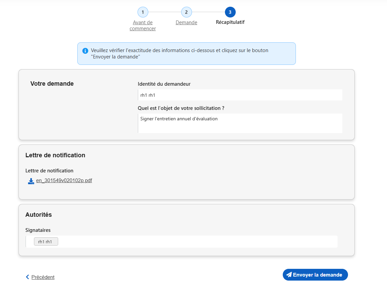Click the "Récapitulatif" step label
Screen dimensions: 387x290
[x=230, y=22]
